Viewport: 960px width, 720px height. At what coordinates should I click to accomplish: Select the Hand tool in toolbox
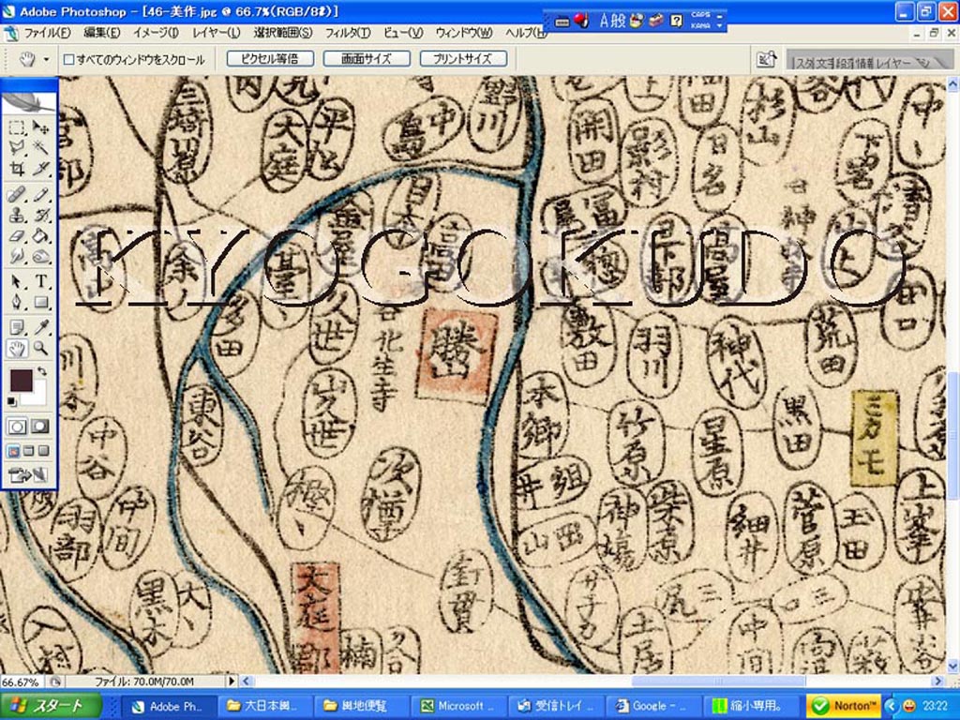point(17,349)
